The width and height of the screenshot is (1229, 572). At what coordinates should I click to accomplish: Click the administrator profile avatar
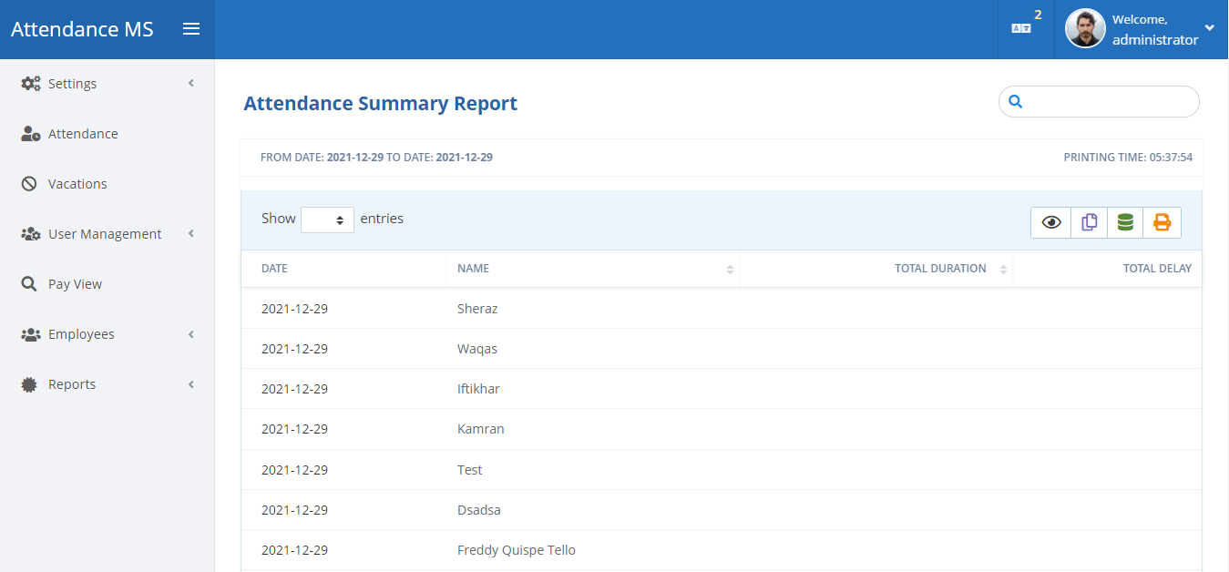1085,29
